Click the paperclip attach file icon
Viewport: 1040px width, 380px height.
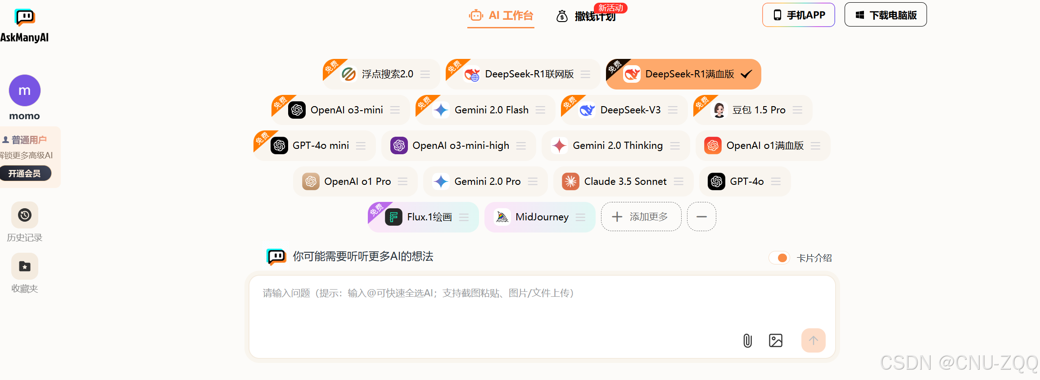point(747,340)
